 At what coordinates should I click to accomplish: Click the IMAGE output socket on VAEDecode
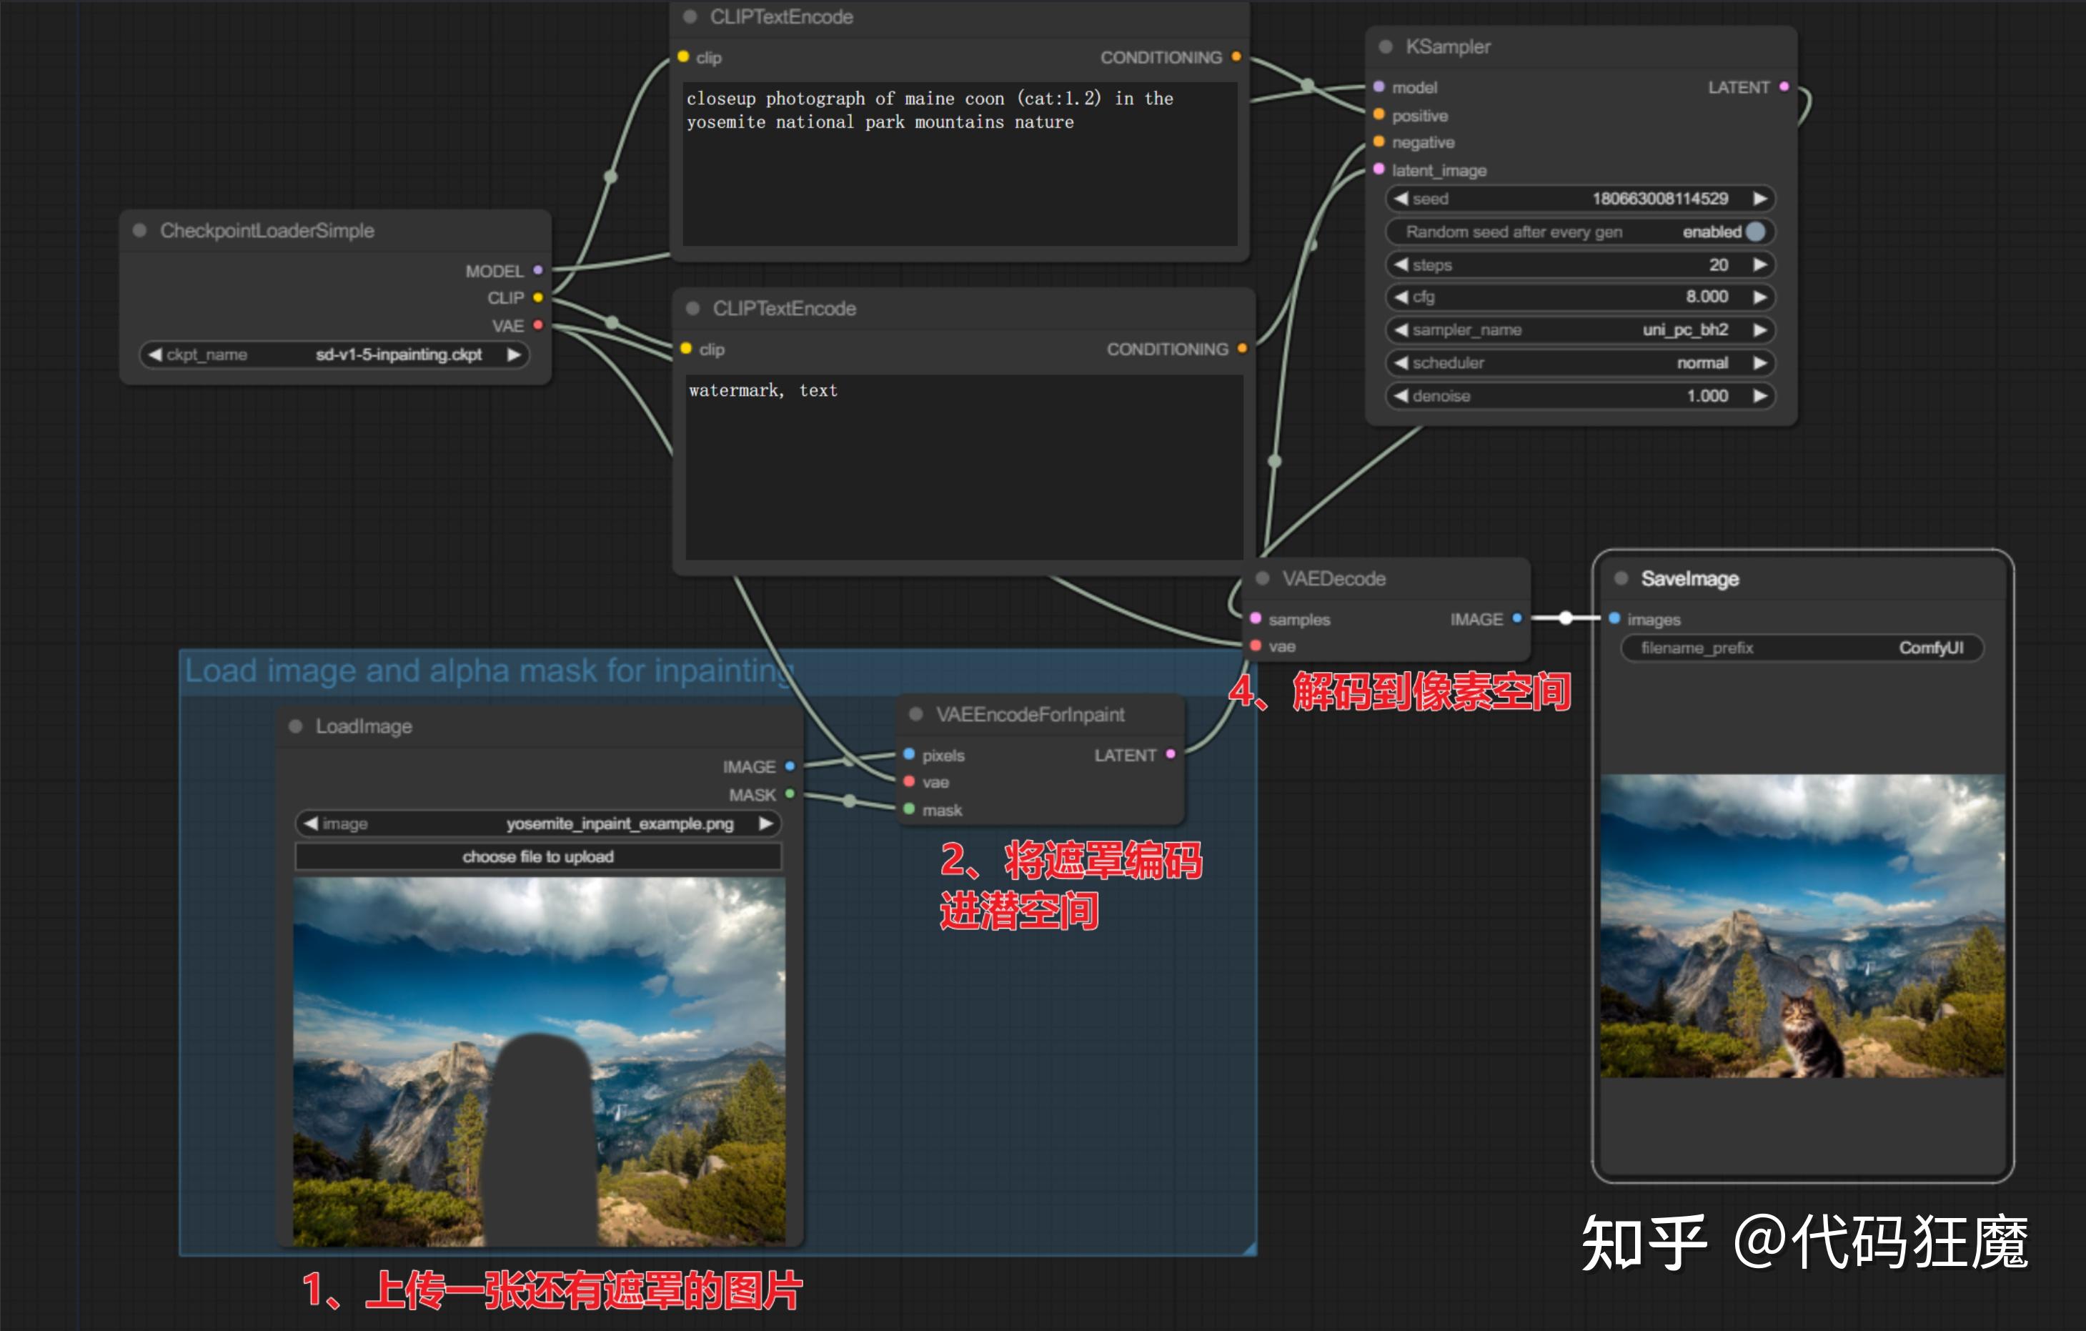tap(1517, 618)
